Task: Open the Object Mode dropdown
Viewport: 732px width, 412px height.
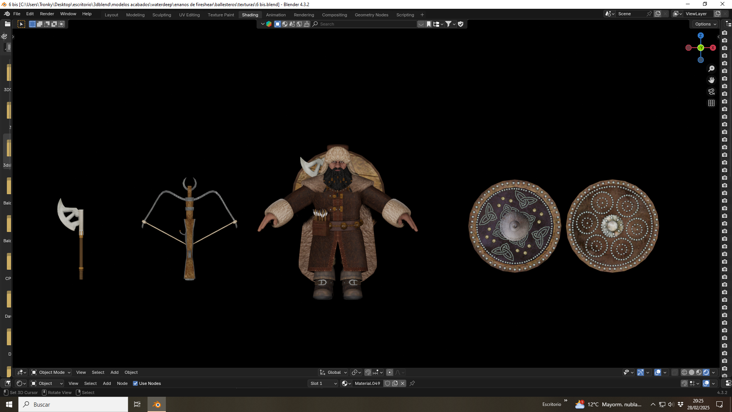Action: click(x=51, y=372)
